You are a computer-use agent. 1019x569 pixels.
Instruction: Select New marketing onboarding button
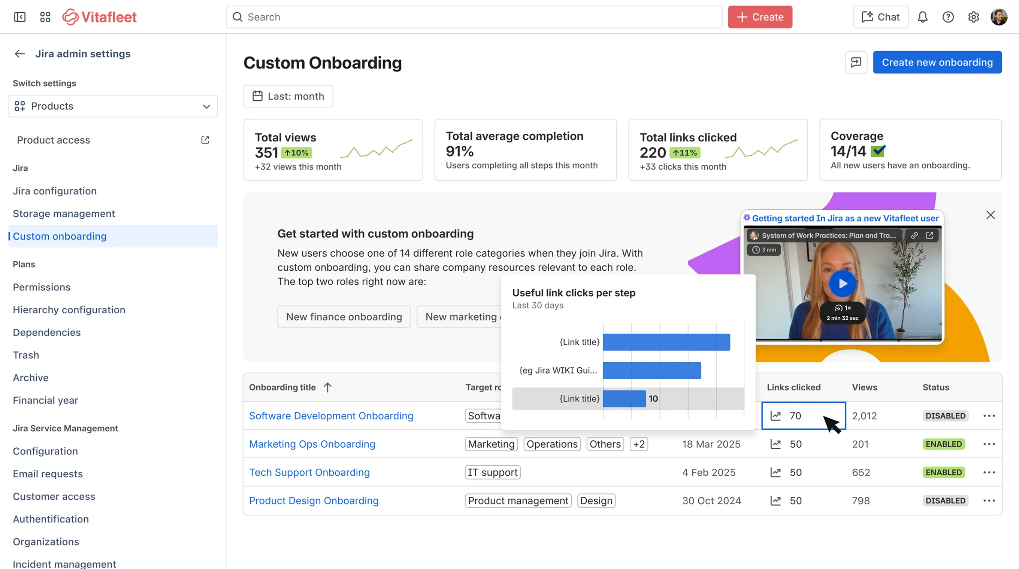click(459, 317)
